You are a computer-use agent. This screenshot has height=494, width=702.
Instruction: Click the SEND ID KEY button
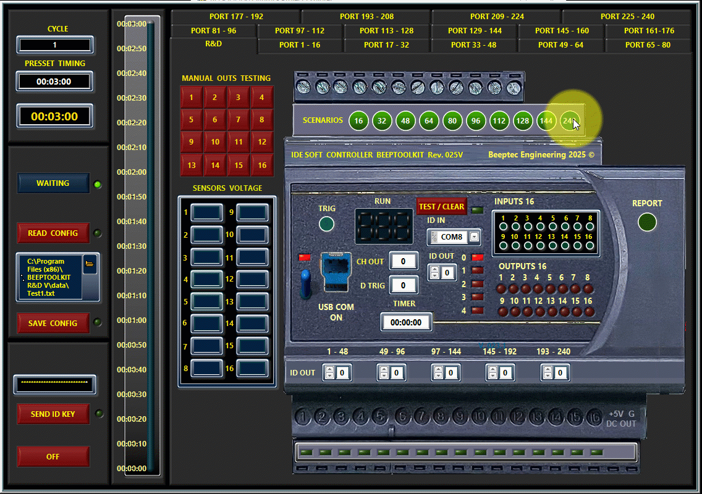pyautogui.click(x=53, y=414)
